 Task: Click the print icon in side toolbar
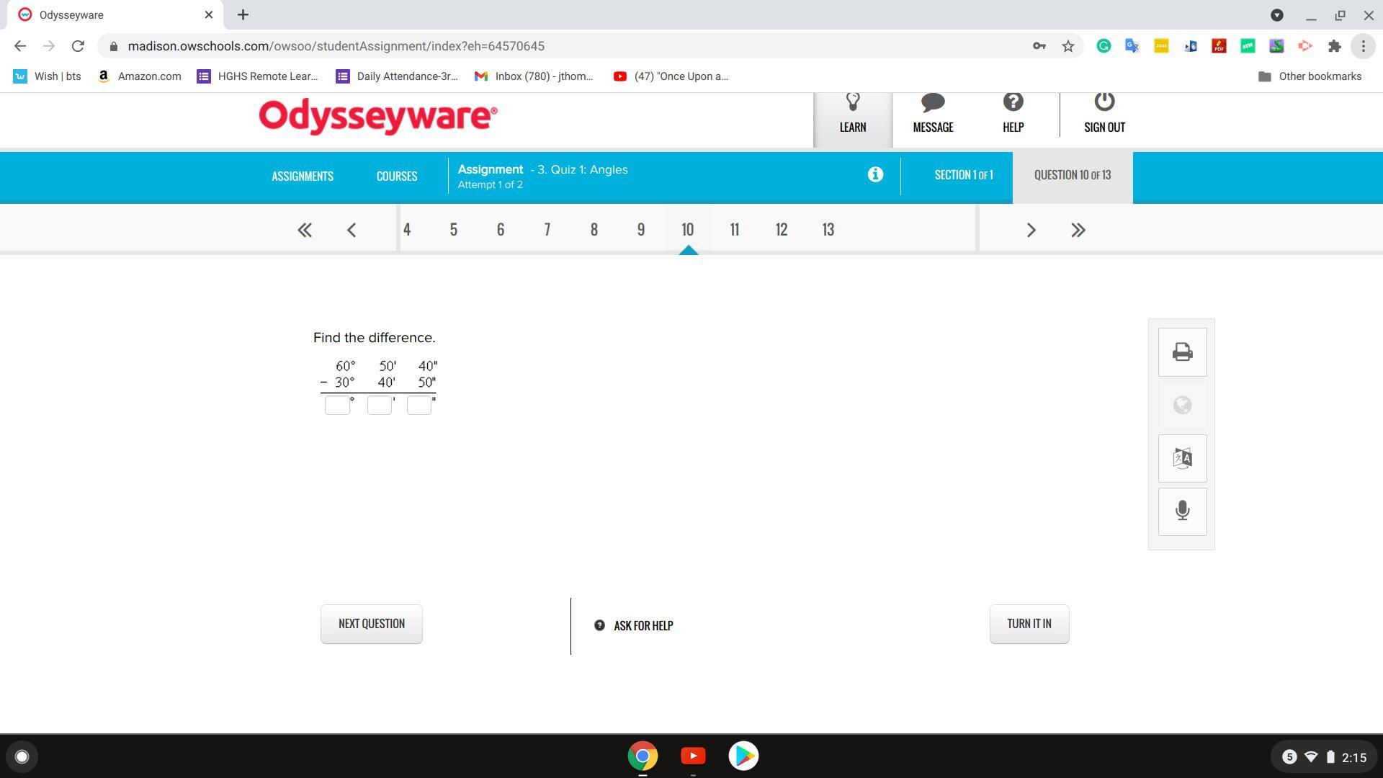(x=1182, y=352)
